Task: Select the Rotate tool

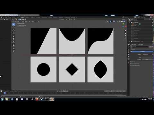Action: [x=13, y=33]
